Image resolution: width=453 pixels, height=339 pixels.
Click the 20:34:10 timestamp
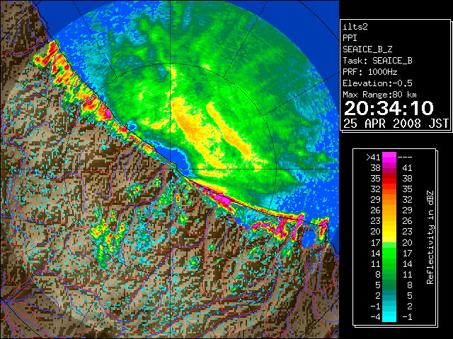coord(389,108)
